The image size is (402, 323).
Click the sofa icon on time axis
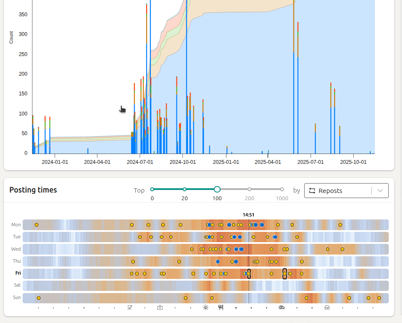coord(327,307)
